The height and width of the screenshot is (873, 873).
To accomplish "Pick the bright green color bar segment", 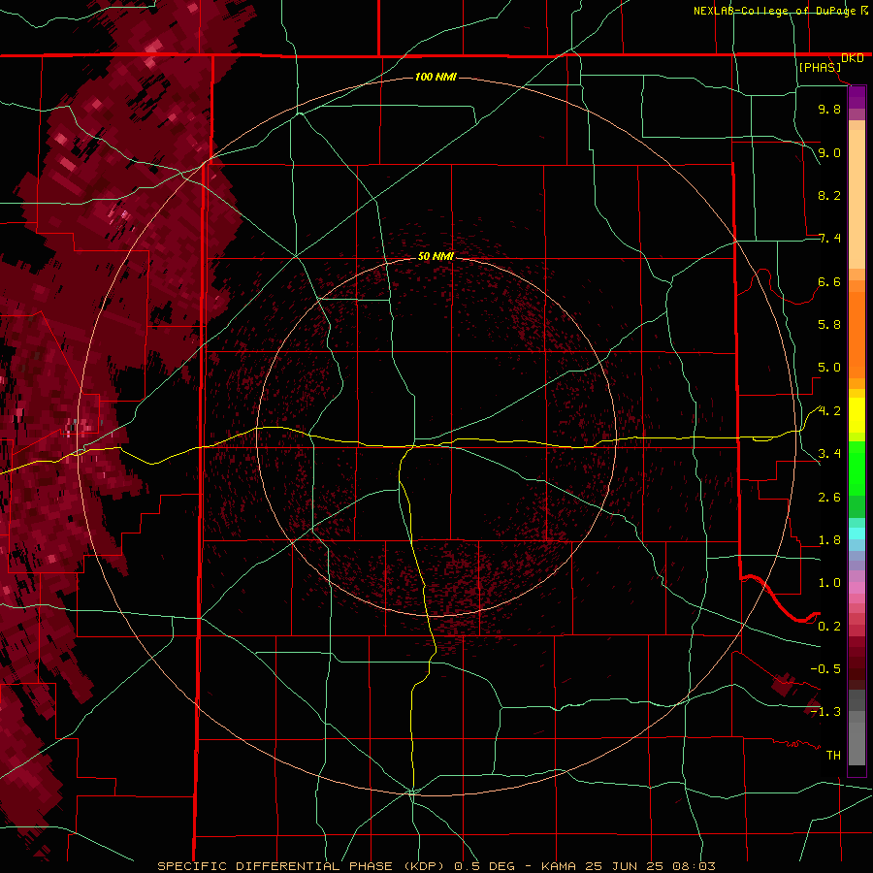I will point(857,469).
